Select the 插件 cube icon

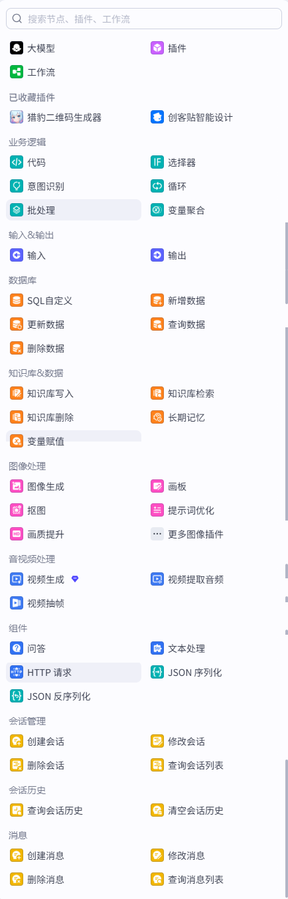tap(157, 48)
